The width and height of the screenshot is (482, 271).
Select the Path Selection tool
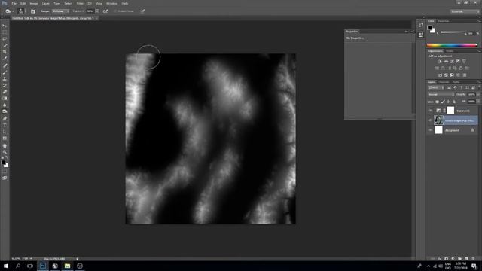[x=5, y=132]
